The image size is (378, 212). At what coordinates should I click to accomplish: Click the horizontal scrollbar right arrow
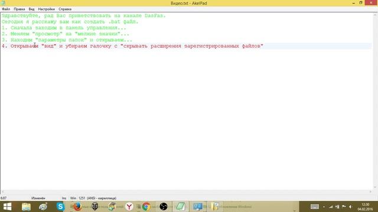370,192
